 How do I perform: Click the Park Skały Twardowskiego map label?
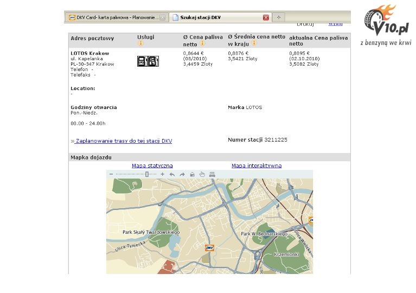pyautogui.click(x=151, y=232)
